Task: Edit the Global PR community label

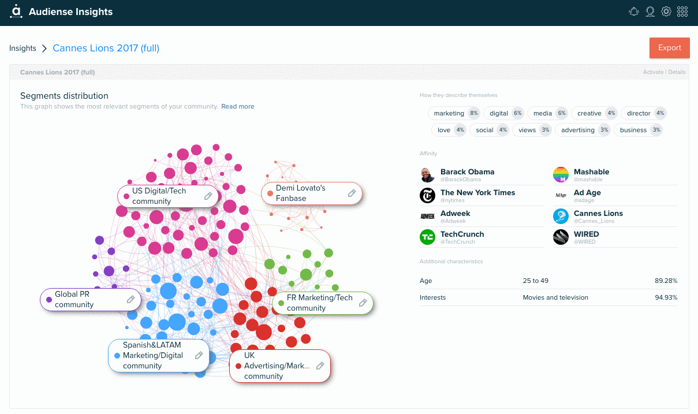Action: click(x=131, y=300)
